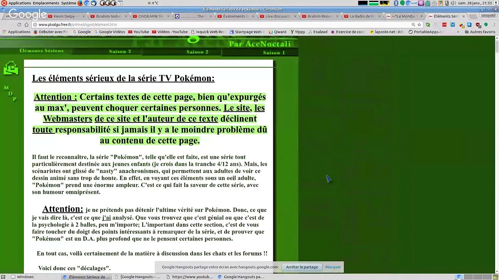Click the green Hangouts extension icon
Screen dimensions: 499x280
[486, 24]
